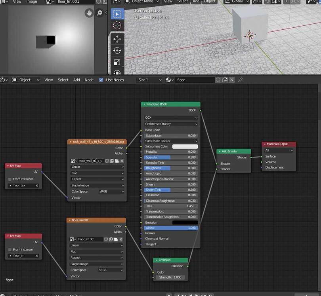Duplicate the floor material with the copy icon

pos(225,80)
